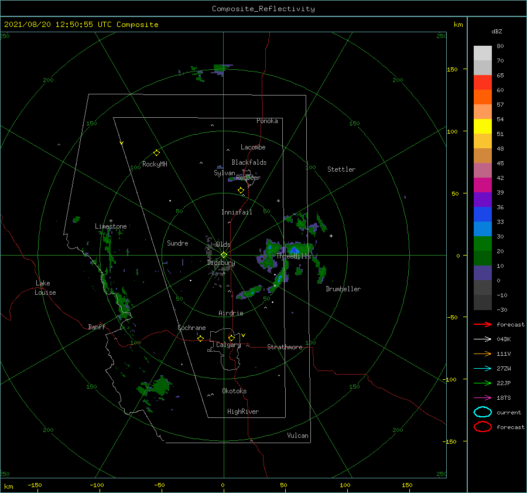Screen dimensions: 527x493
Task: Click the dBZ legend heading
Action: pyautogui.click(x=497, y=32)
